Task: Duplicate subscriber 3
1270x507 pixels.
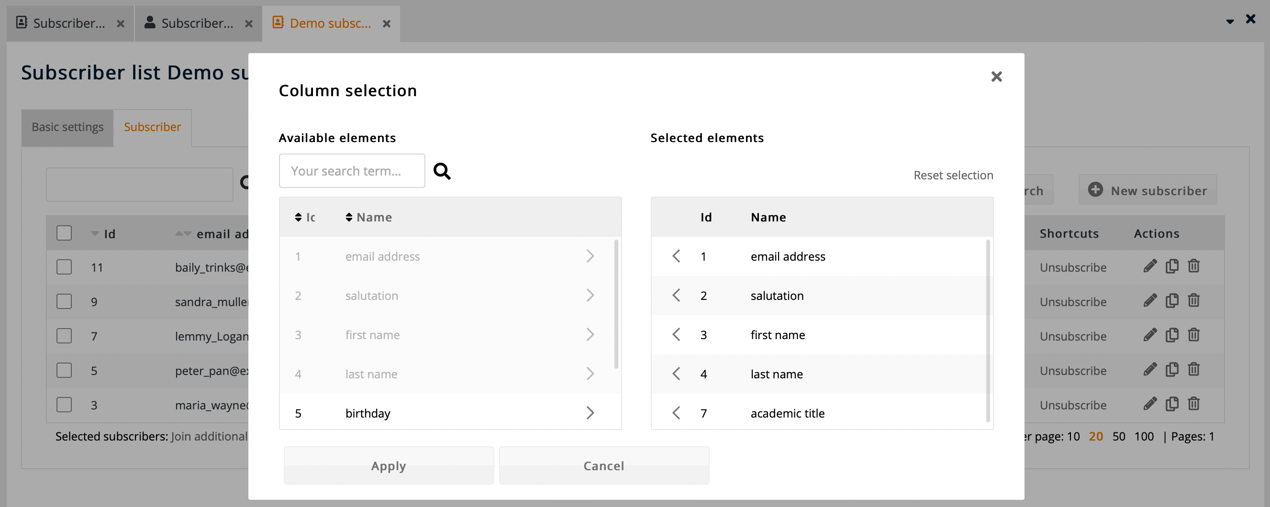Action: click(x=1172, y=405)
